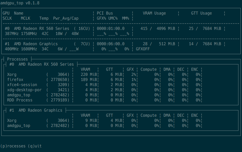
Task: Select the (q)uit shortcut label
Action: coord(35,146)
